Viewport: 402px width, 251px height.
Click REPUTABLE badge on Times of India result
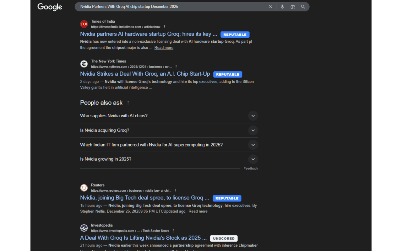(235, 35)
